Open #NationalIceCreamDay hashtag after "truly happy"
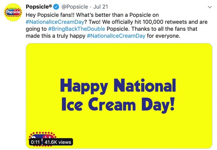 point(116,36)
